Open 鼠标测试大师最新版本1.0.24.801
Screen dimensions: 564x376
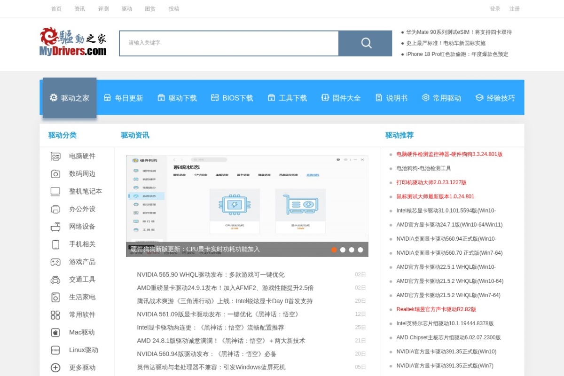(435, 196)
